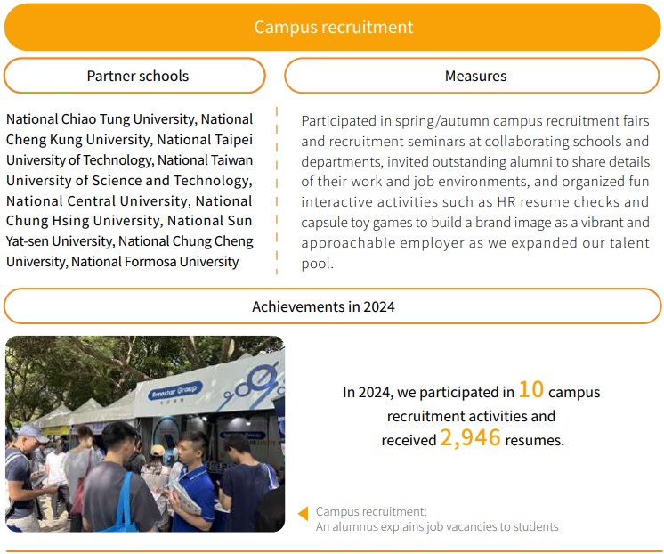Click the orange horizontal line at bottom
This screenshot has height=554, width=664.
[x=332, y=551]
